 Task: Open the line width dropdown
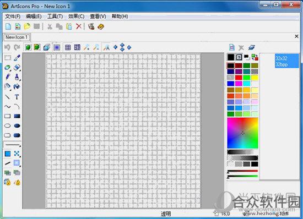[x=12, y=145]
